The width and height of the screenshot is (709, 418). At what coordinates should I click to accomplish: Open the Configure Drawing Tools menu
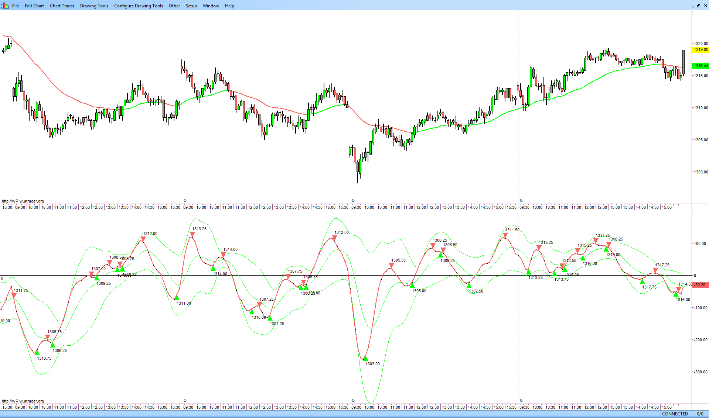139,6
